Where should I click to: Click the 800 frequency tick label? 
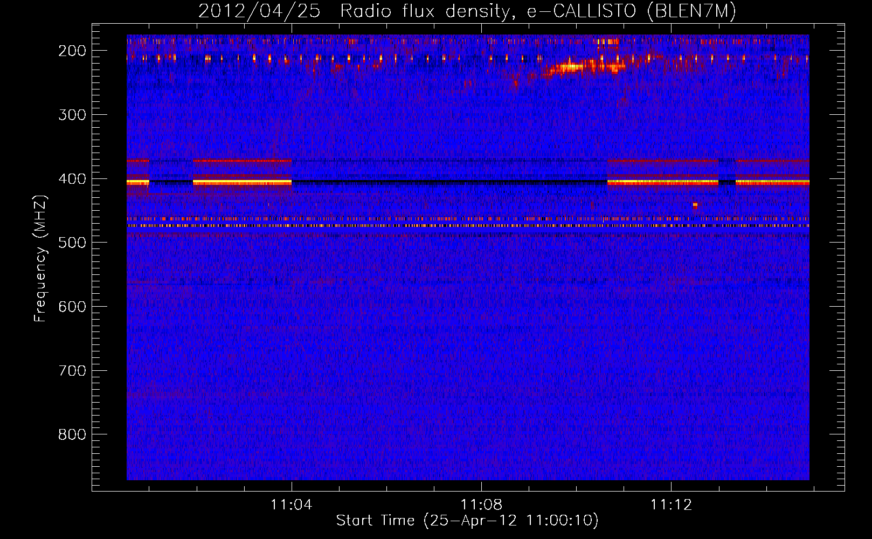[72, 434]
